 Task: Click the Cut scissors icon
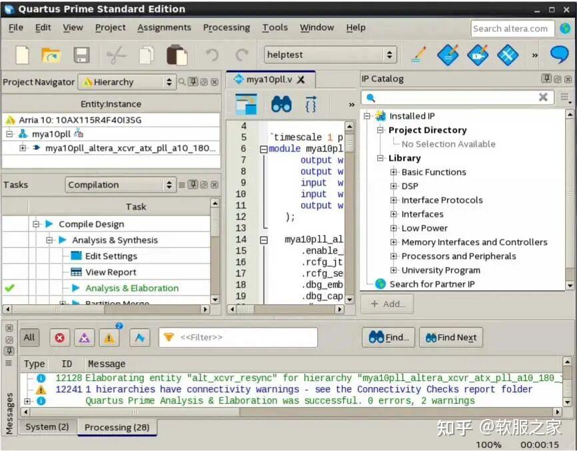[116, 55]
